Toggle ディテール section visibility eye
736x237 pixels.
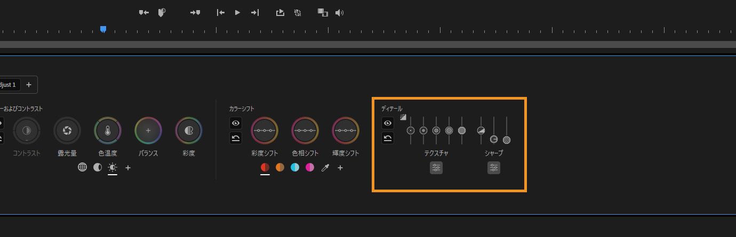[388, 123]
